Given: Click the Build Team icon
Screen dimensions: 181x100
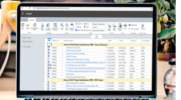Looking at the screenshot, I should [42, 25].
